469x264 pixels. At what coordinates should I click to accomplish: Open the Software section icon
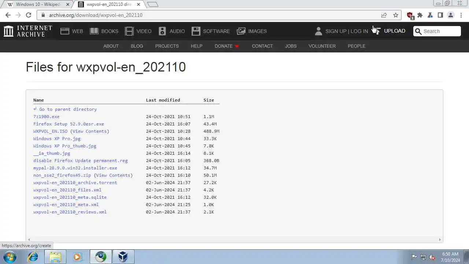pyautogui.click(x=196, y=31)
